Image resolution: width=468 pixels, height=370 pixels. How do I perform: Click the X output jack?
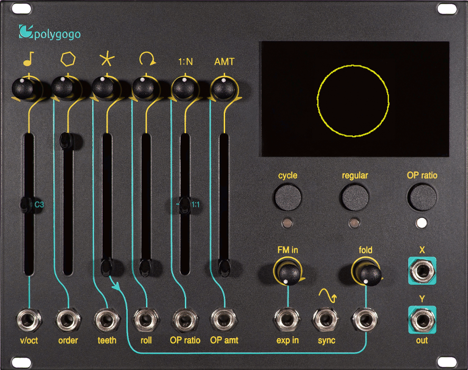coord(422,271)
